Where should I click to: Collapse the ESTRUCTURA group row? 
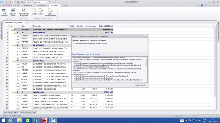tap(12, 61)
